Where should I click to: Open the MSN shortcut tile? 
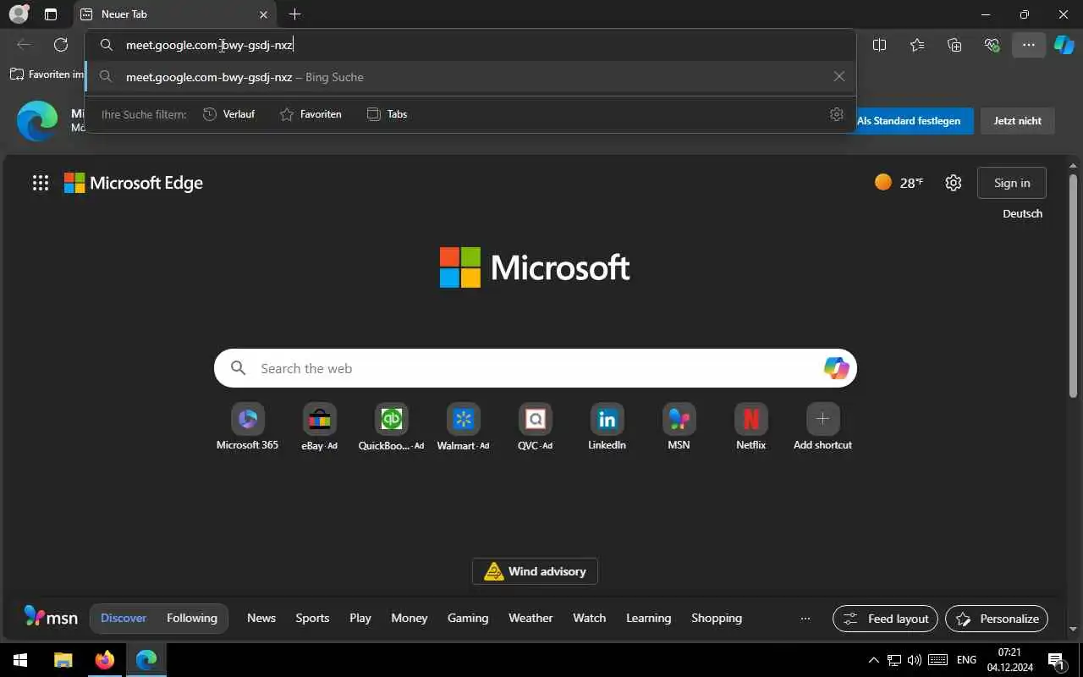coord(679,427)
